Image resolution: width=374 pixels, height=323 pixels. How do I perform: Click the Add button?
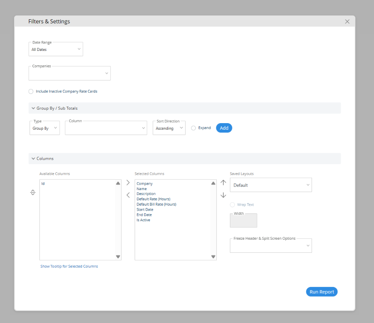tap(224, 128)
